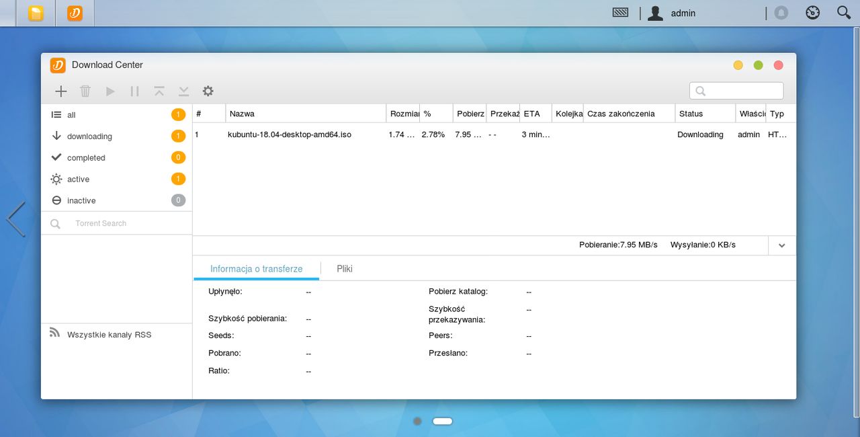Show inactive tasks list
Screen dimensions: 860x437
(116, 201)
